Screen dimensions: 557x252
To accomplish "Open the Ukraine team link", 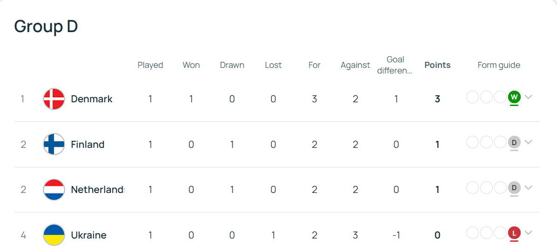I will [88, 235].
